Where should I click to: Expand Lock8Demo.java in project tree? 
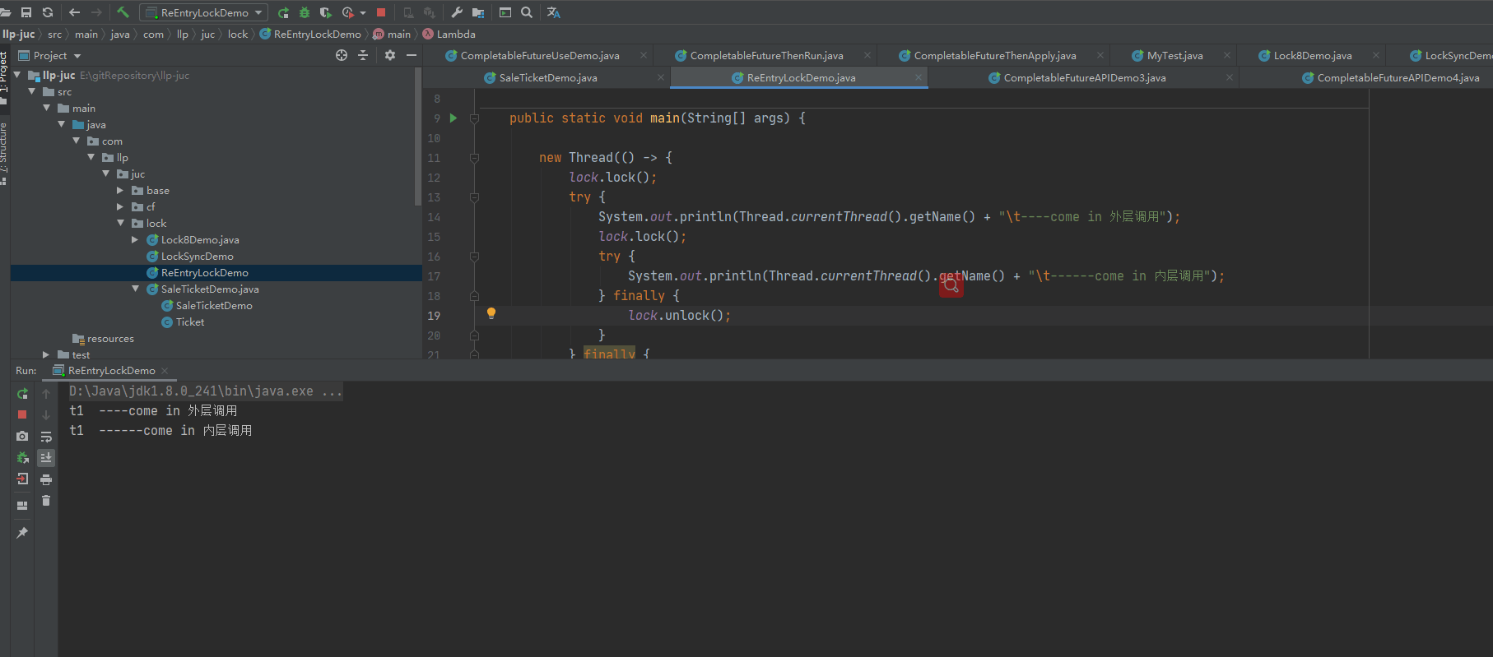pyautogui.click(x=135, y=239)
